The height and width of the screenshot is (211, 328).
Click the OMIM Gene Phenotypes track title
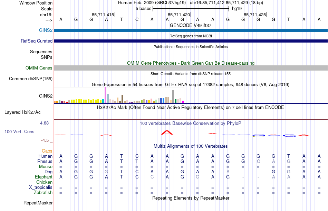(x=191, y=63)
